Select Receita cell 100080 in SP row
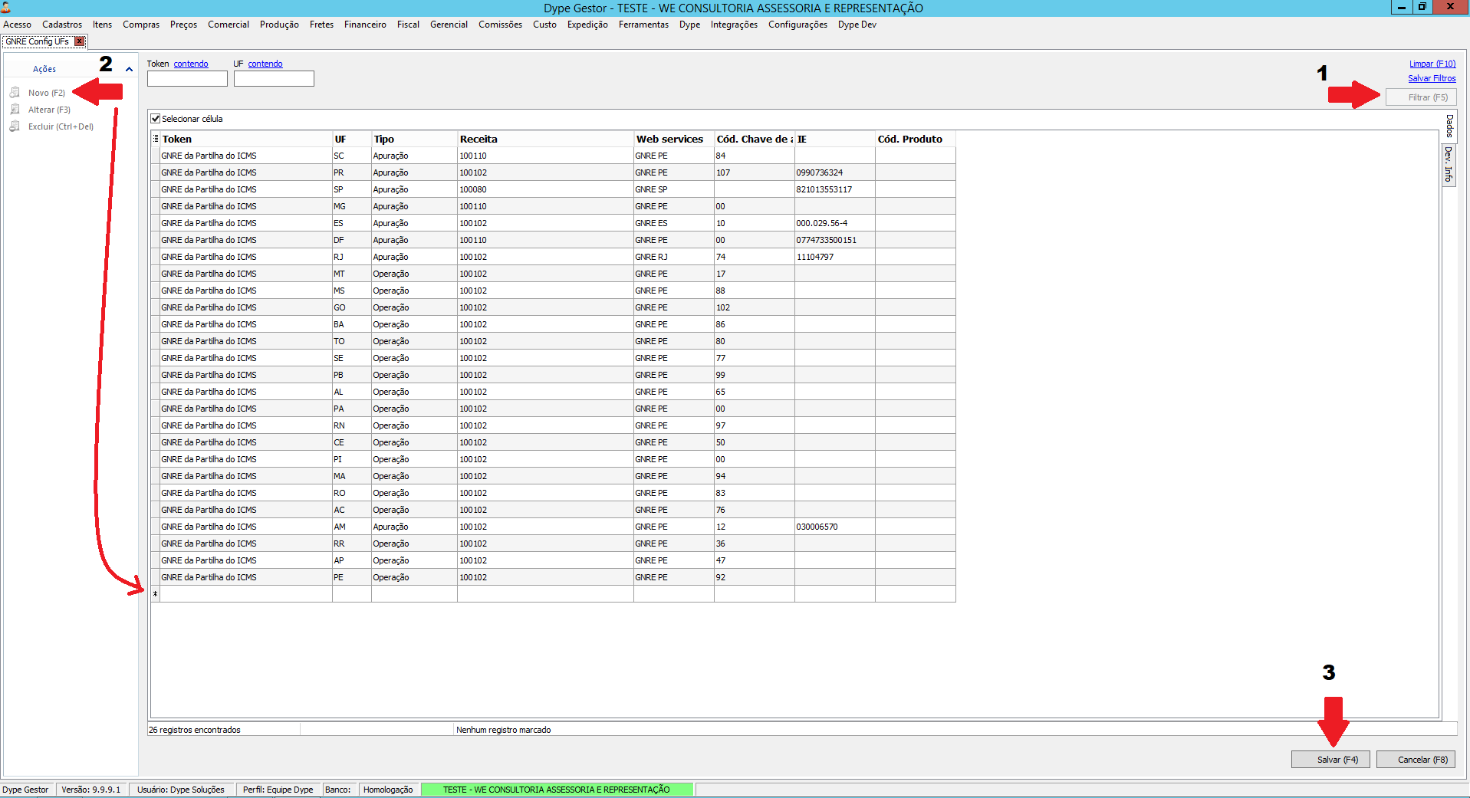This screenshot has height=798, width=1470. (x=545, y=189)
